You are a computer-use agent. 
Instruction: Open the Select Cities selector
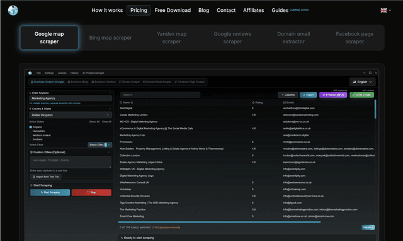[x=99, y=145]
